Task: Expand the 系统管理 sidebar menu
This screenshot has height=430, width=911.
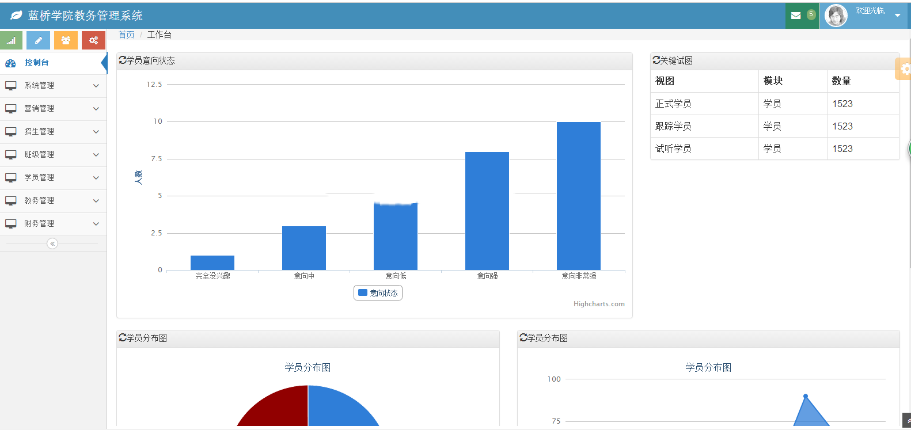Action: click(x=53, y=86)
